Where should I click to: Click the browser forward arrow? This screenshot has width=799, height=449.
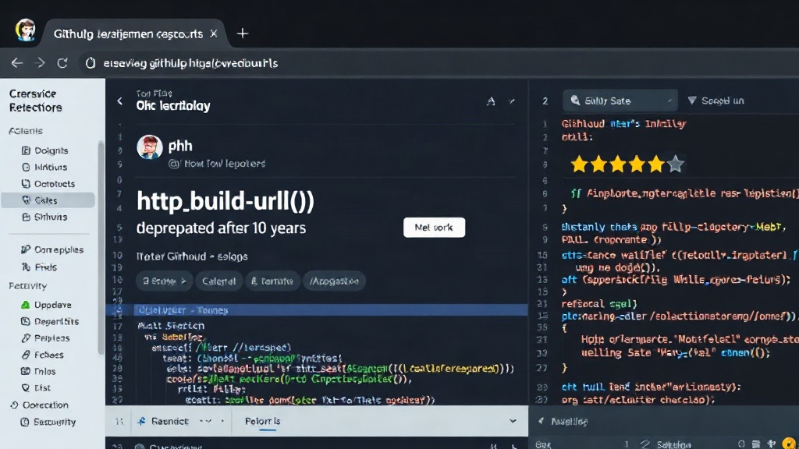coord(40,62)
